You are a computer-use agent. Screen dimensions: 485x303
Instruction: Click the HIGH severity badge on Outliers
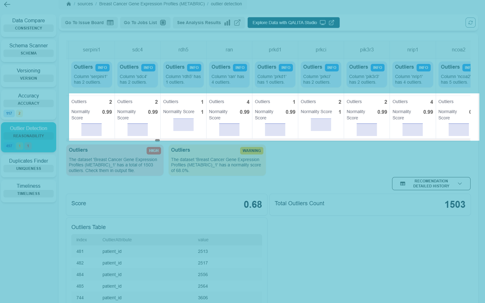pyautogui.click(x=154, y=151)
